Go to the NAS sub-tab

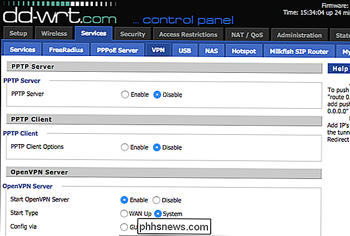point(211,51)
